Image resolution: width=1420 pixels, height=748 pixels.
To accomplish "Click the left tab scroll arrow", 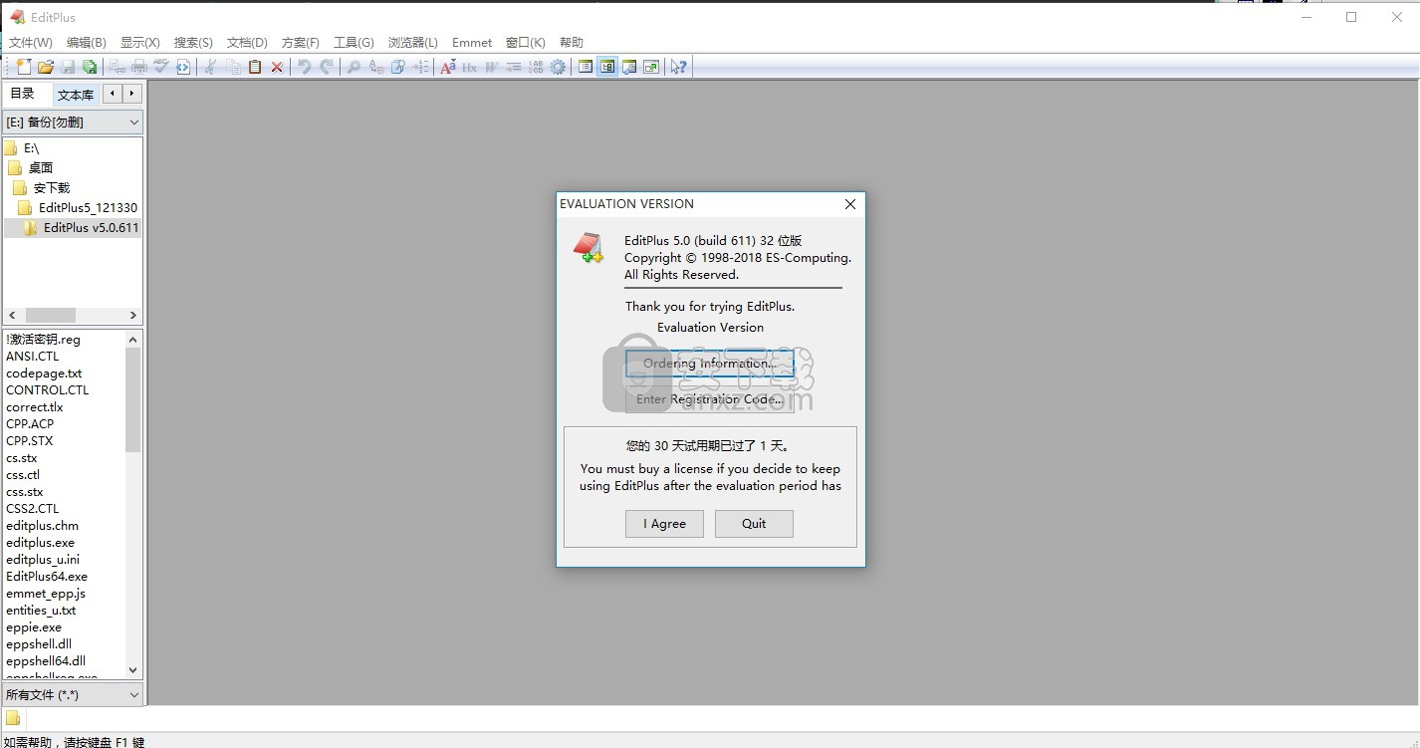I will coord(113,94).
